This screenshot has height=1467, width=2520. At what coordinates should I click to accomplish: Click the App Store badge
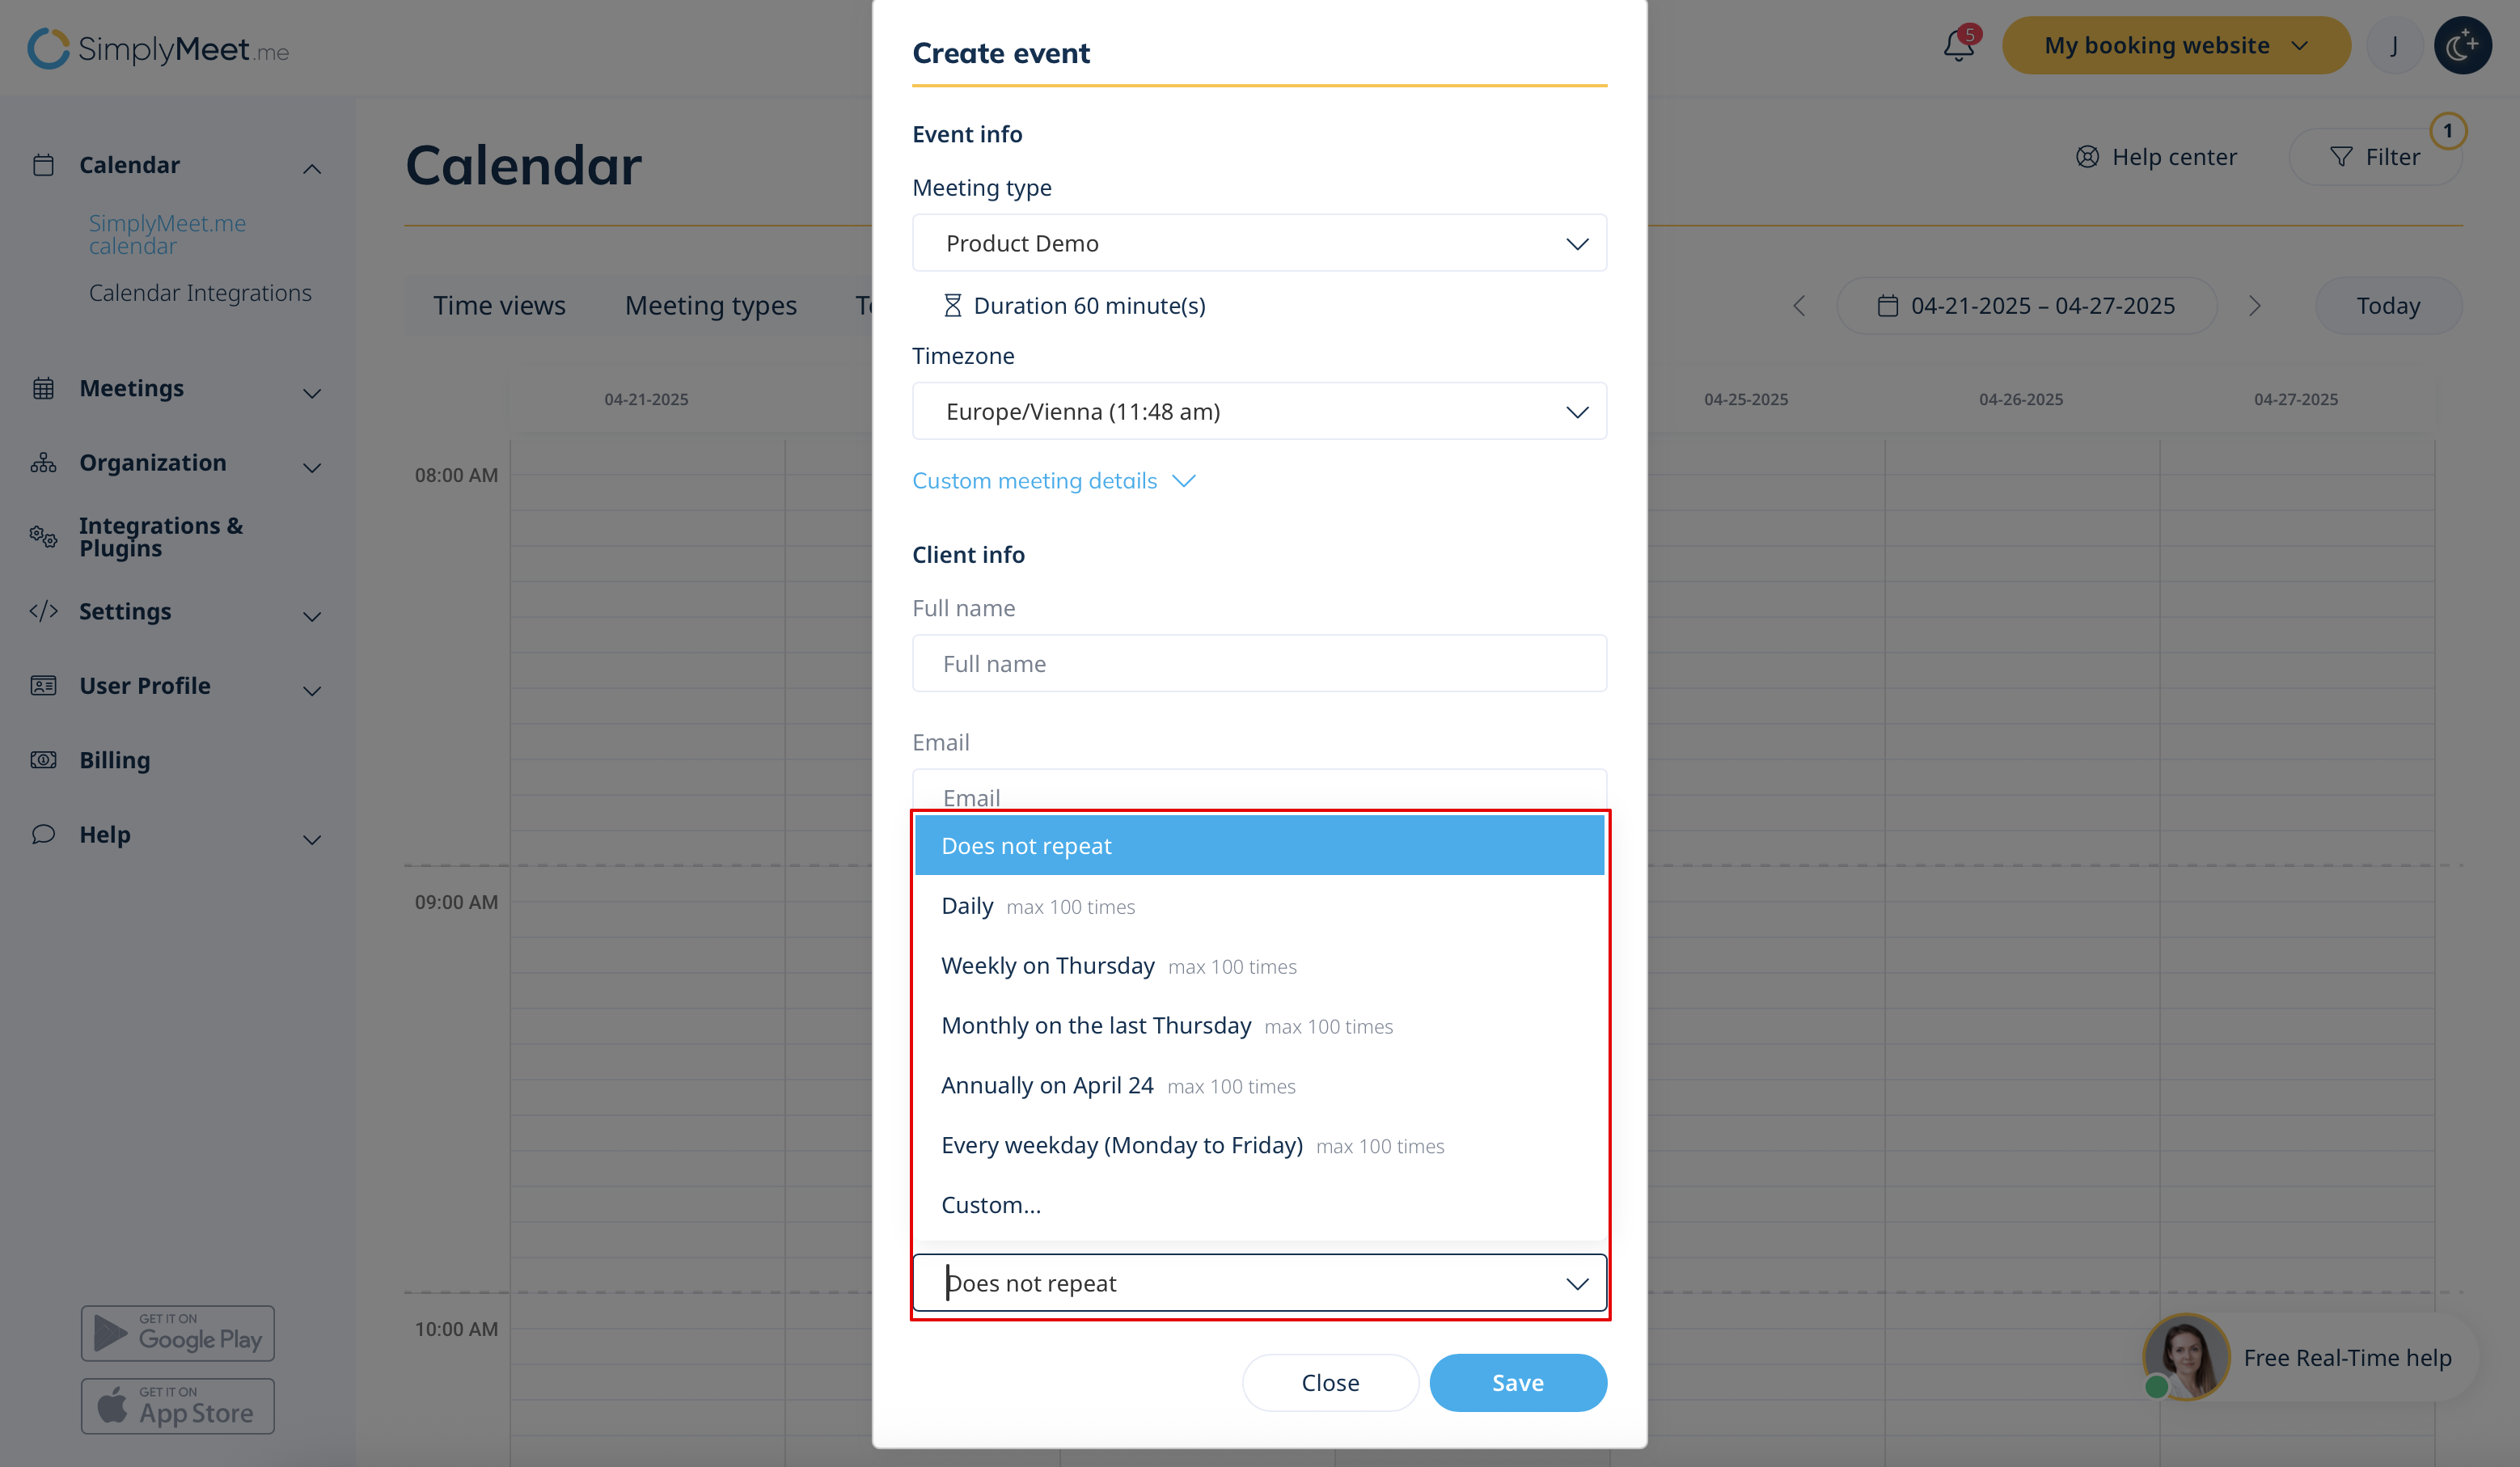coord(178,1406)
